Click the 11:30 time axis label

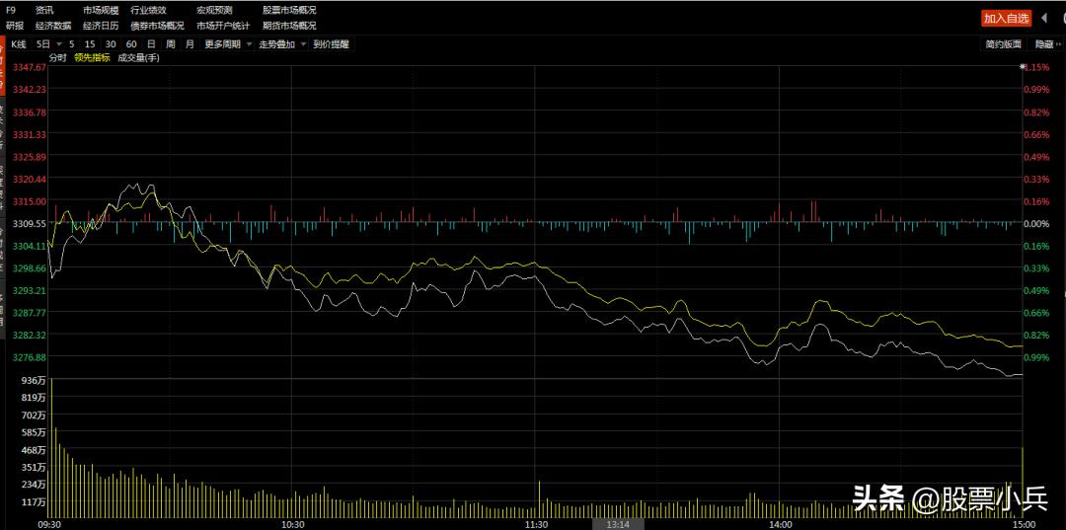(x=536, y=524)
